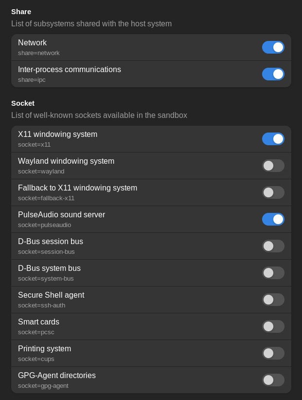Screen dimensions: 302x400
Task: Turn off Inter-process communications sharing
Action: [x=273, y=74]
